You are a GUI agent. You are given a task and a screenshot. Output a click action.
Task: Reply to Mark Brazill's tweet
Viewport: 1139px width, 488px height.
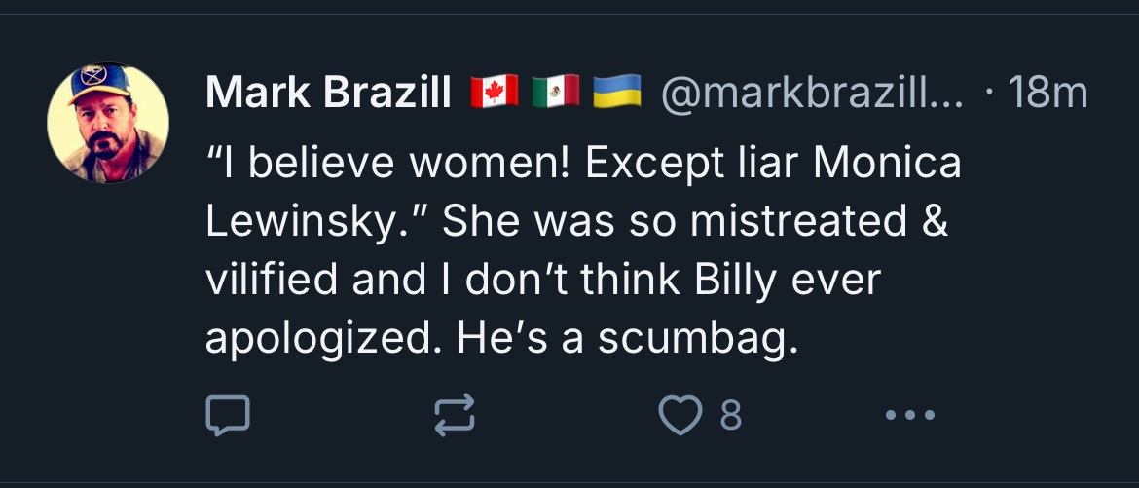[229, 415]
